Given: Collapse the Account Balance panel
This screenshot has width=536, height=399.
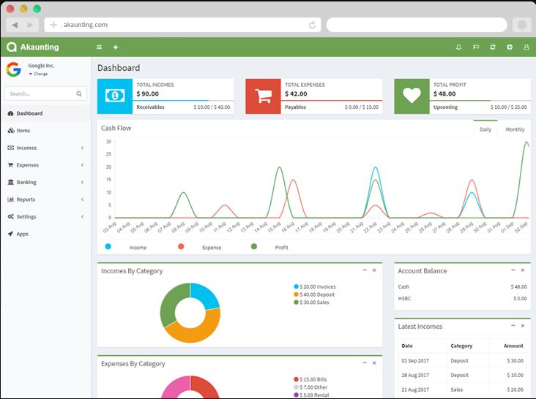Looking at the screenshot, I should click(x=513, y=270).
